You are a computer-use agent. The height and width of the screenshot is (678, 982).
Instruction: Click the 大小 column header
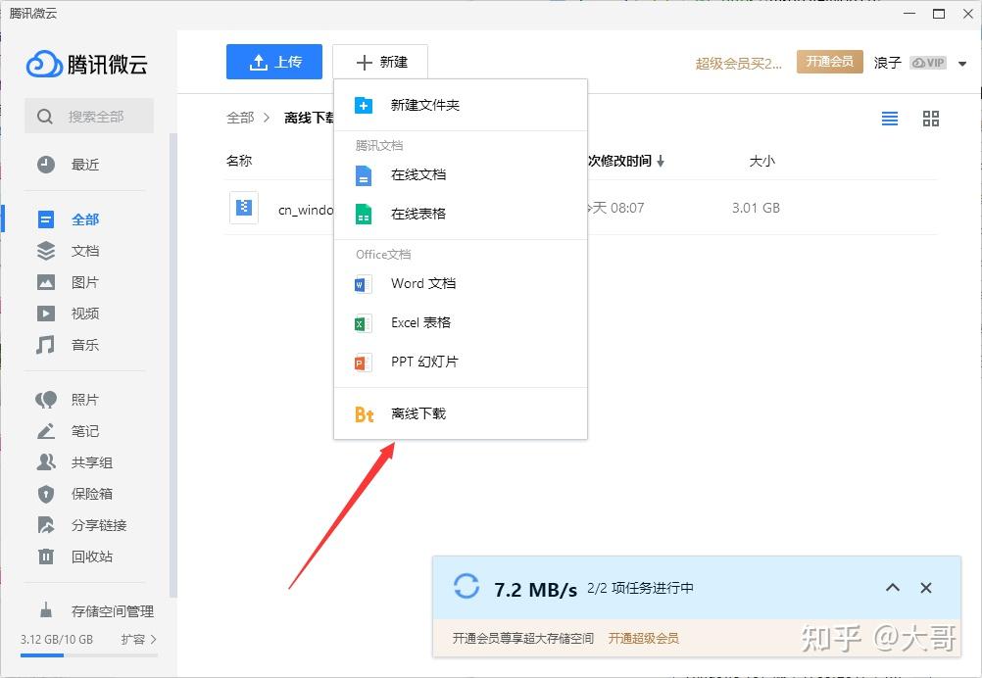tap(762, 162)
